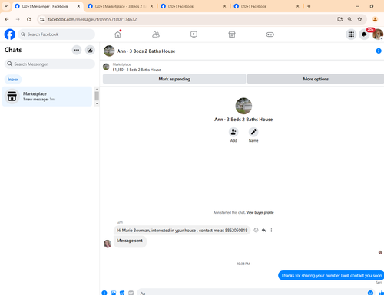Select the Inbox filter chip
Screen dimensions: 384x295
click(13, 80)
